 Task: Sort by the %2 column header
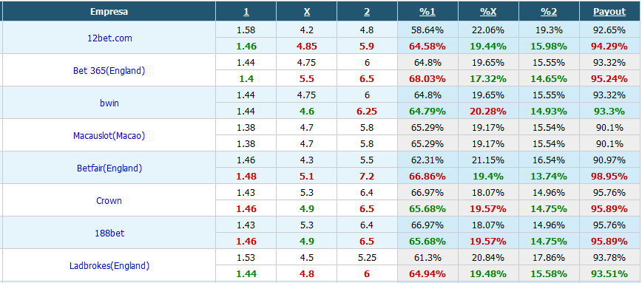coord(549,12)
